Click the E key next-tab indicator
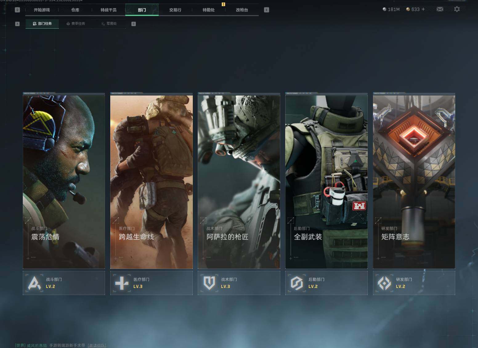This screenshot has height=348, width=478. point(266,10)
